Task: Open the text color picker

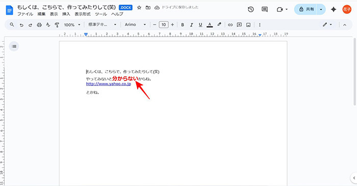Action: pos(210,25)
